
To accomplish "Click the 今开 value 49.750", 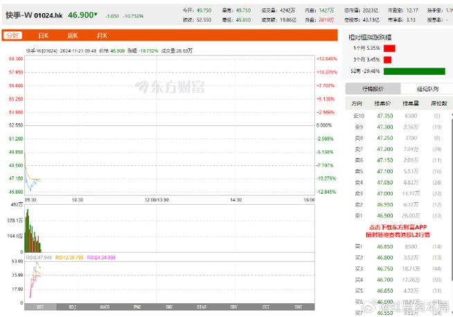I will pos(204,10).
